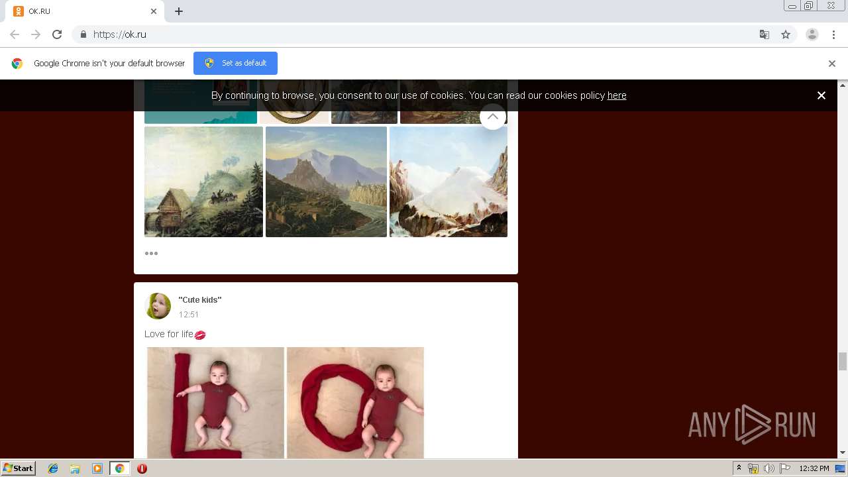Viewport: 848px width, 477px height.
Task: Switch to Chrome in the taskbar
Action: (x=119, y=468)
